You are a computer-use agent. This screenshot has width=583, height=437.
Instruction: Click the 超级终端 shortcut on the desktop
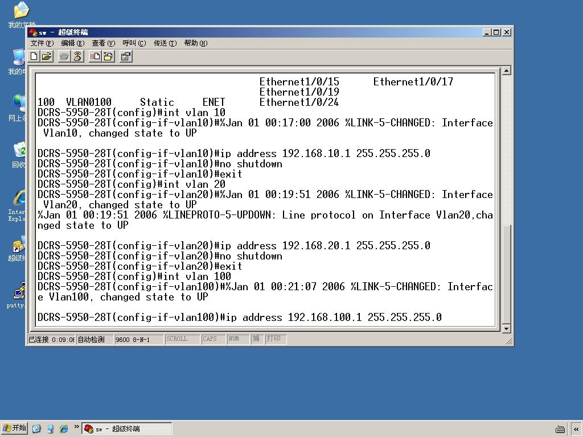click(x=17, y=248)
